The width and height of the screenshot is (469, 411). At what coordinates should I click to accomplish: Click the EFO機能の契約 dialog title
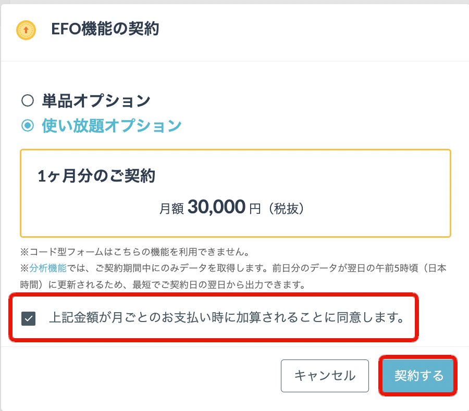(105, 29)
